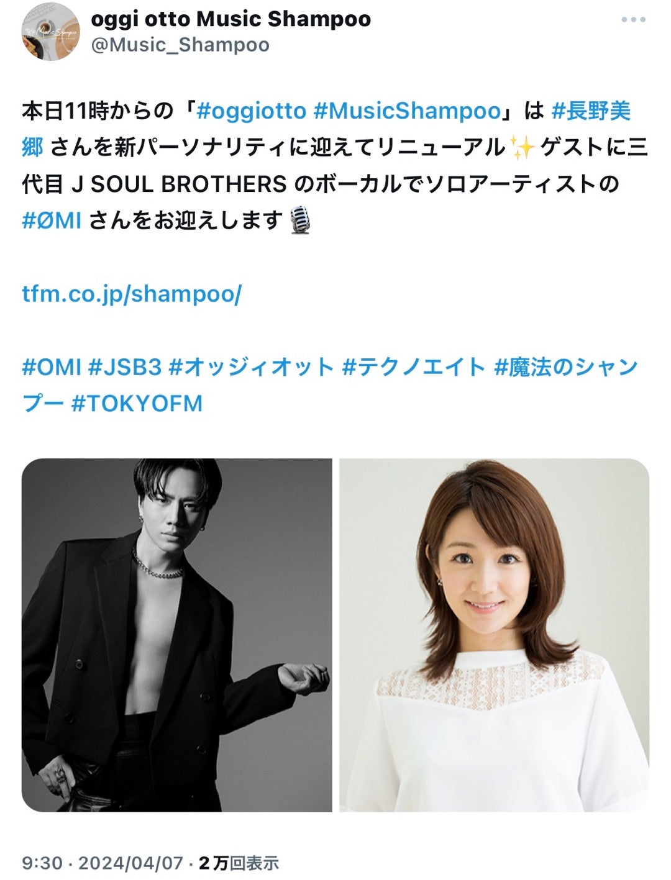Open the #TOKYOFM hashtag
This screenshot has height=880, width=671.
tap(137, 404)
